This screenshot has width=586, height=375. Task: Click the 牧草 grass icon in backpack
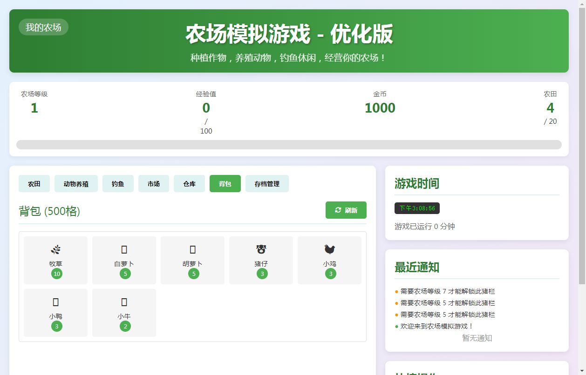click(55, 250)
